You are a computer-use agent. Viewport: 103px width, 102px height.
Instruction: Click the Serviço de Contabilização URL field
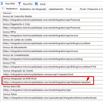[53, 59]
